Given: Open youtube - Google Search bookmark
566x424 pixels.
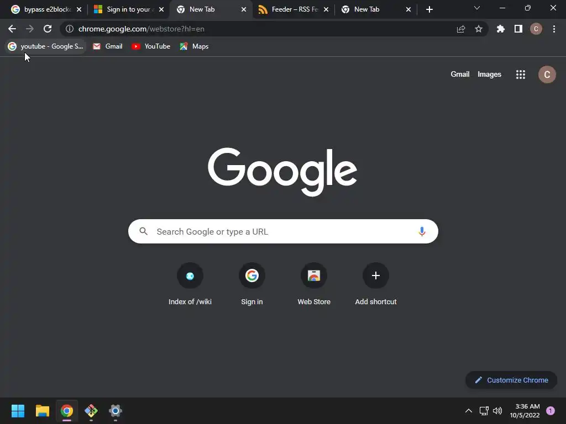Looking at the screenshot, I should tap(45, 46).
